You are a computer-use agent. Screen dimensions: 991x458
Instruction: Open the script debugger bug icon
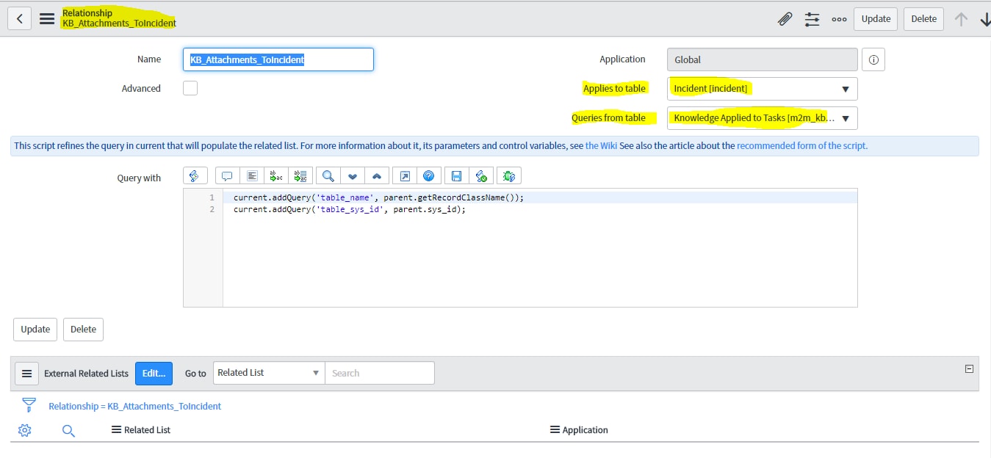(x=509, y=176)
